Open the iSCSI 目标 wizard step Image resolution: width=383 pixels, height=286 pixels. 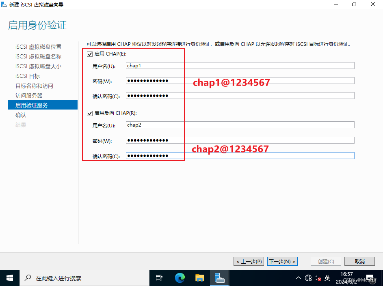(x=28, y=76)
